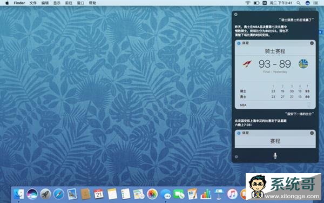Open Finder from the Dock

click(x=19, y=194)
